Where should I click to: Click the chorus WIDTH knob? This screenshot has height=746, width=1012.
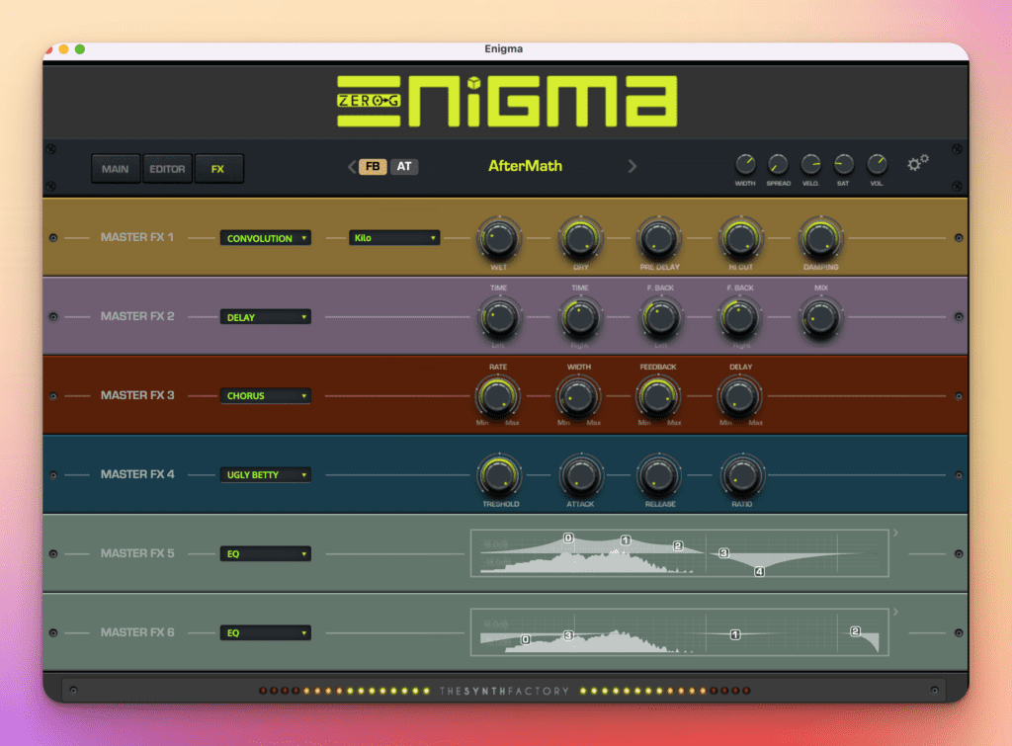[578, 397]
